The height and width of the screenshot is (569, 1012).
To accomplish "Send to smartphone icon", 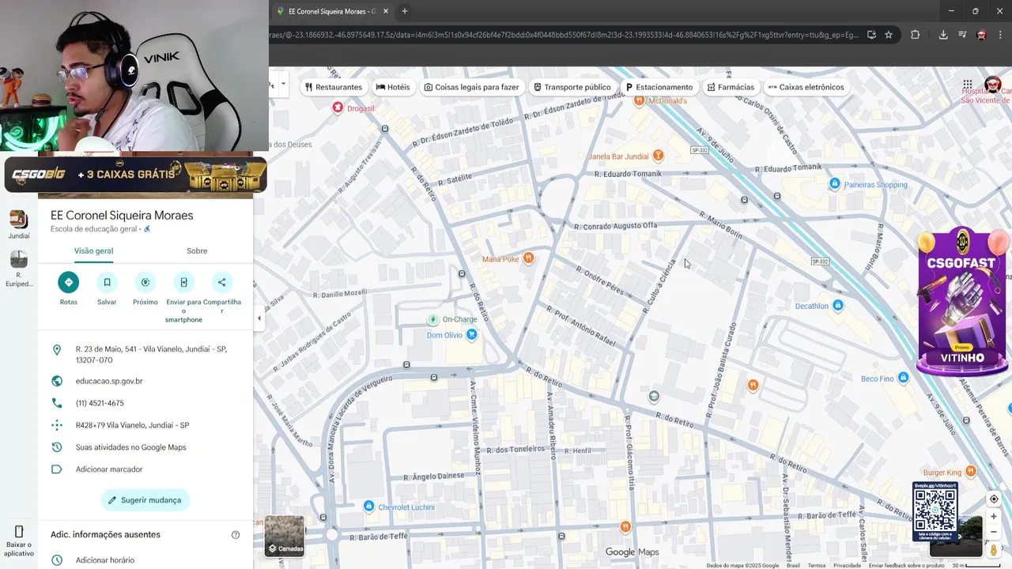I will click(183, 282).
